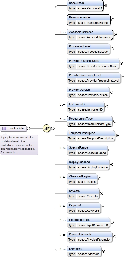Expand the InputResourceID plus icon
The image size is (125, 258).
(112, 222)
